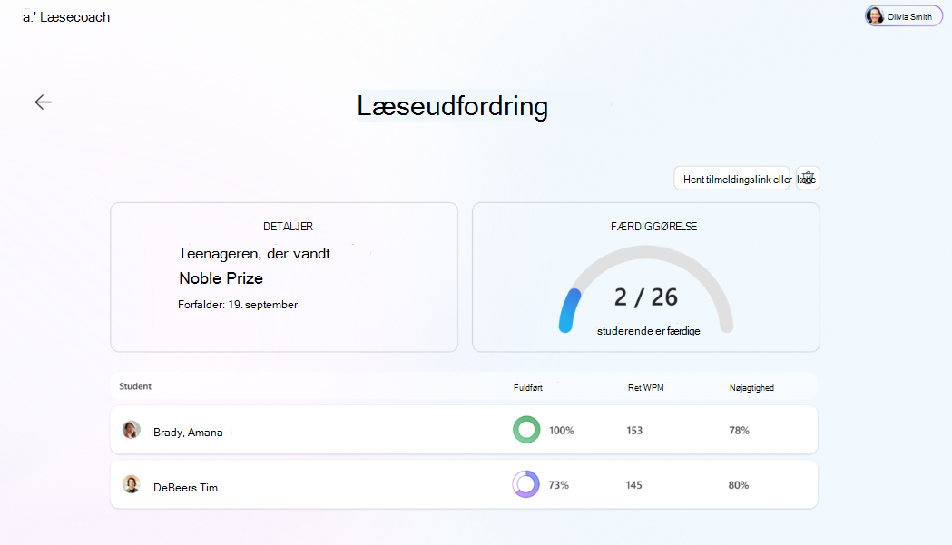Image resolution: width=952 pixels, height=545 pixels.
Task: Open the Brady, Amana student row
Action: click(x=464, y=430)
